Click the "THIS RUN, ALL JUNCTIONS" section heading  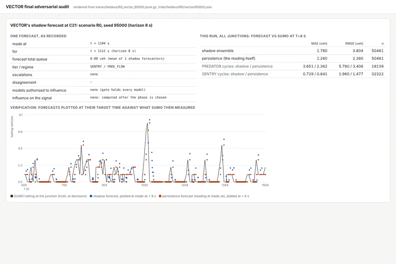253,36
